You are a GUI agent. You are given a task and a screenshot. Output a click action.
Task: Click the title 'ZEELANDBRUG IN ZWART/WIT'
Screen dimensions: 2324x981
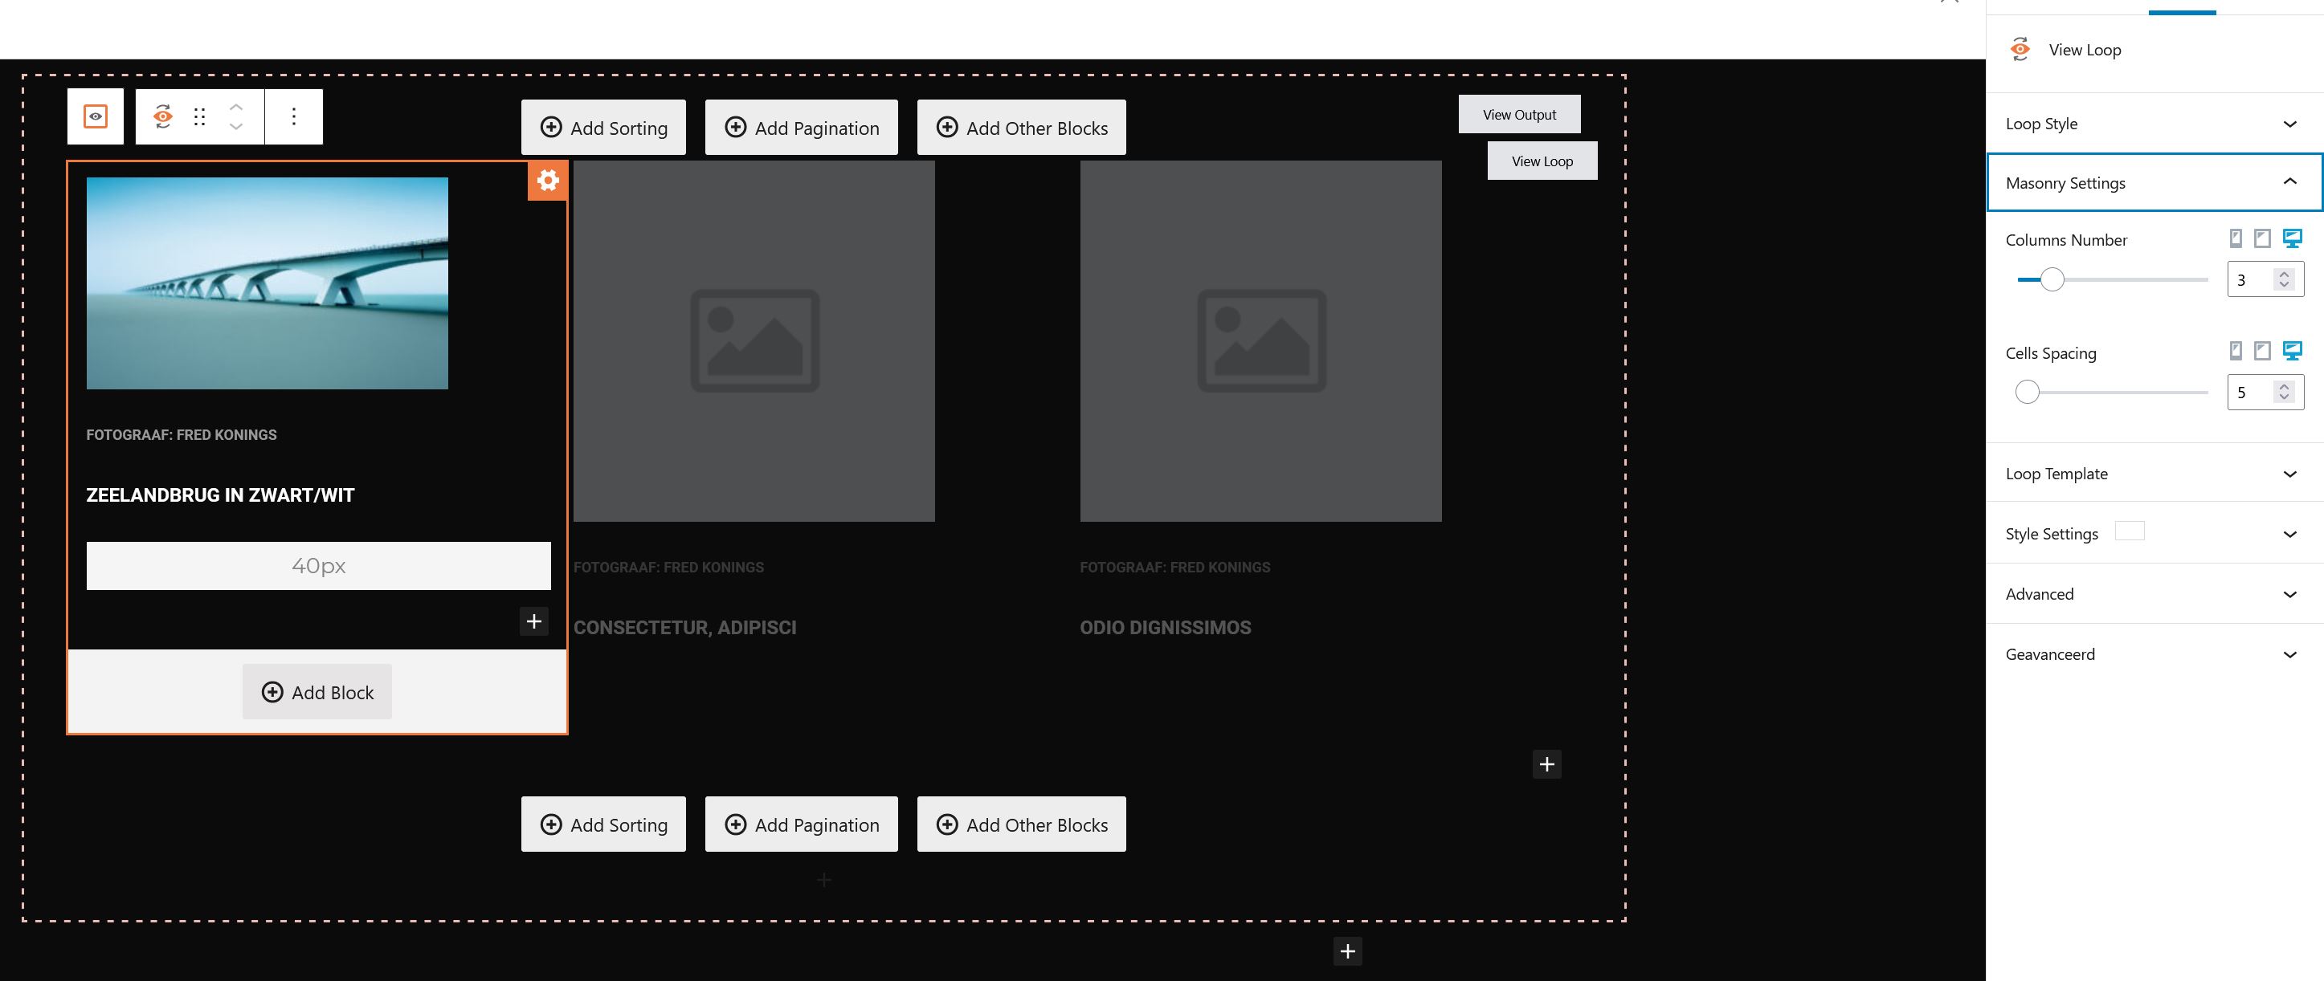pos(220,495)
